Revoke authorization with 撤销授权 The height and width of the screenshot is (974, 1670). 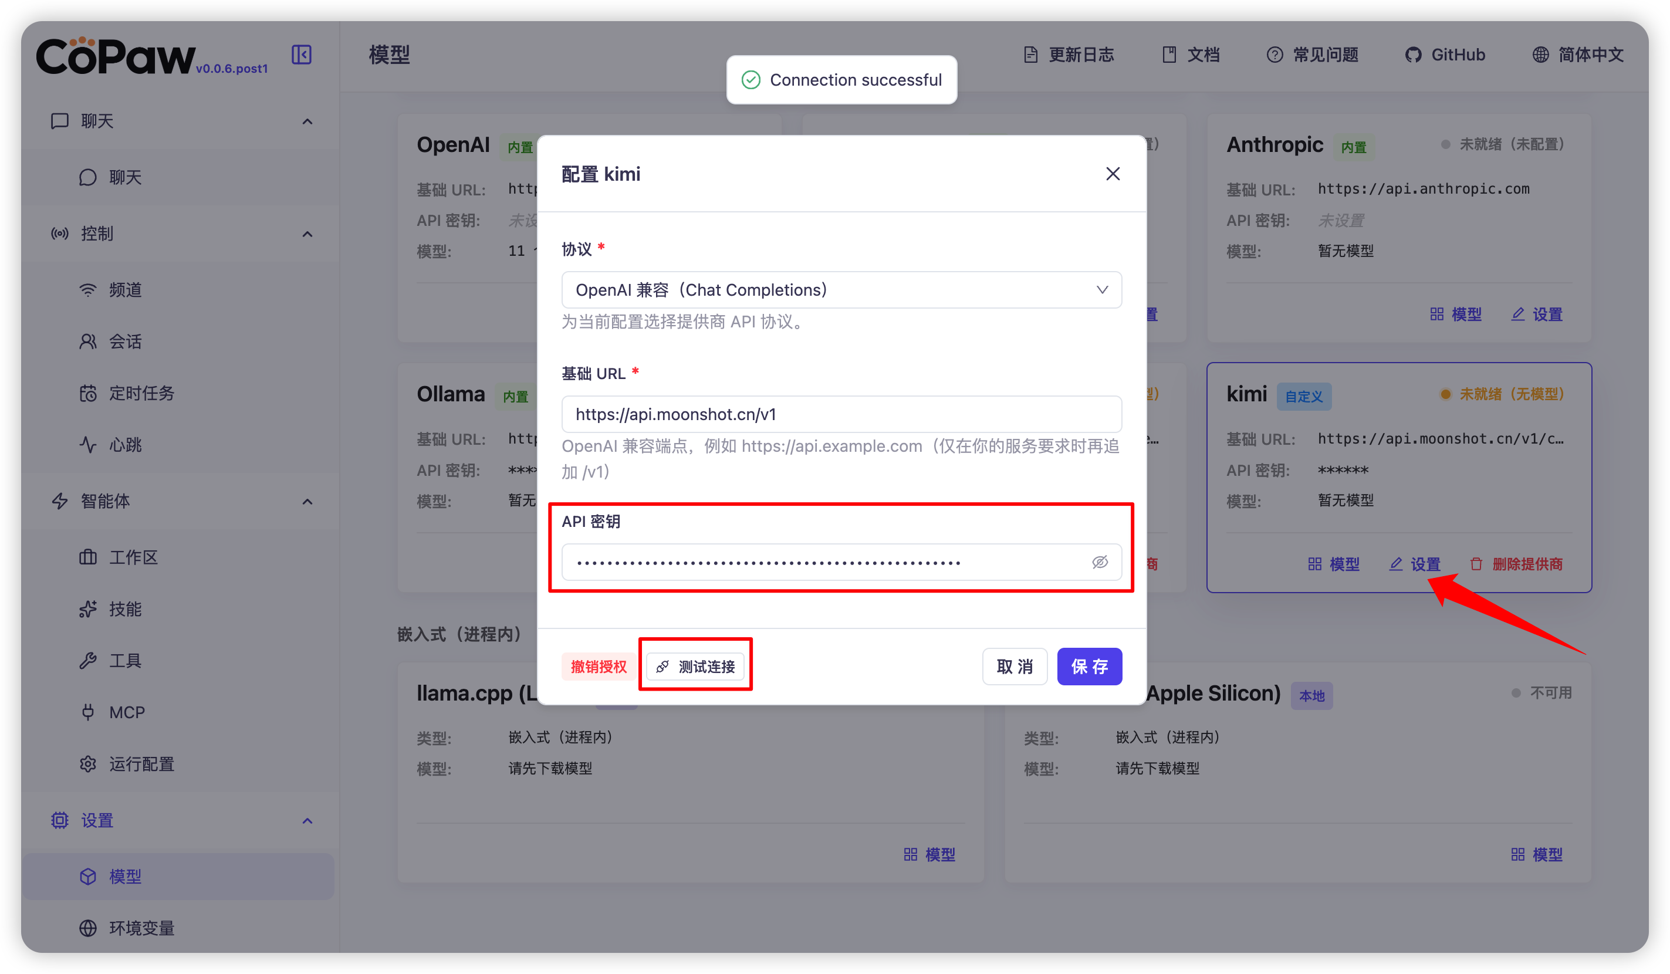(599, 666)
